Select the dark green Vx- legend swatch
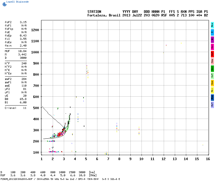The width and height of the screenshot is (222, 181). (x=212, y=69)
